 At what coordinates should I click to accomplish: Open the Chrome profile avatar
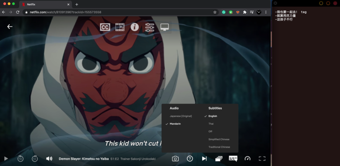(259, 12)
